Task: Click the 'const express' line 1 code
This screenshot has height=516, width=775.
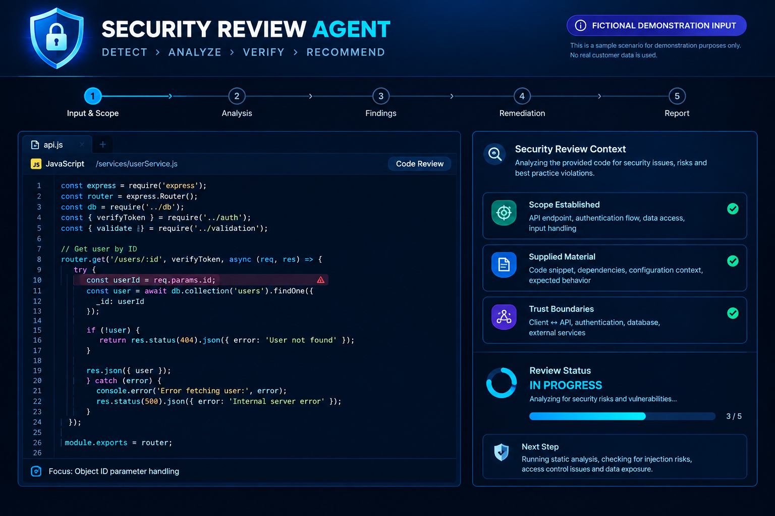Action: click(x=134, y=185)
